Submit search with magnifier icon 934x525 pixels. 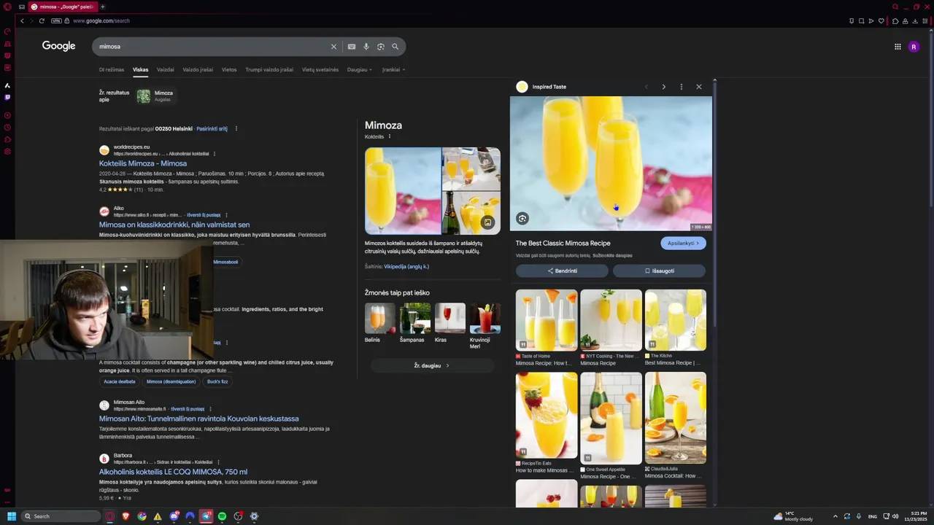pos(395,47)
